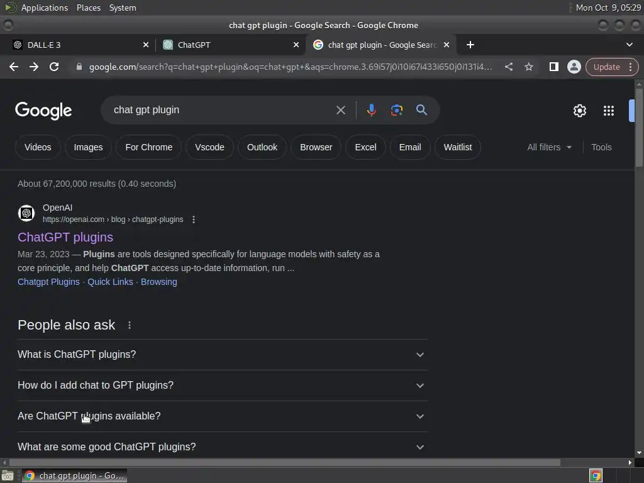Click the clock showing Mon Oct 9
Screen dimensions: 644x483
[x=608, y=8]
